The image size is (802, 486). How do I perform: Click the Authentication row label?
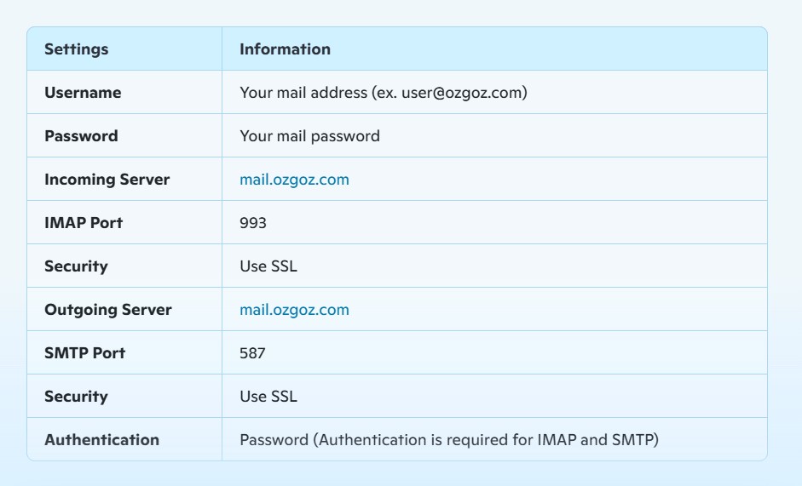click(101, 440)
